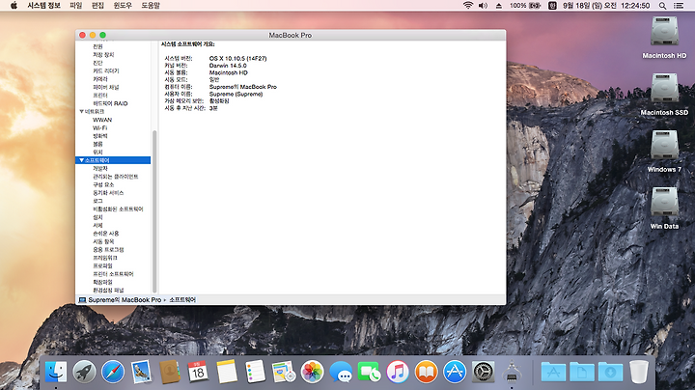The height and width of the screenshot is (390, 695).
Task: Open the 윈도우 menu
Action: tap(123, 6)
